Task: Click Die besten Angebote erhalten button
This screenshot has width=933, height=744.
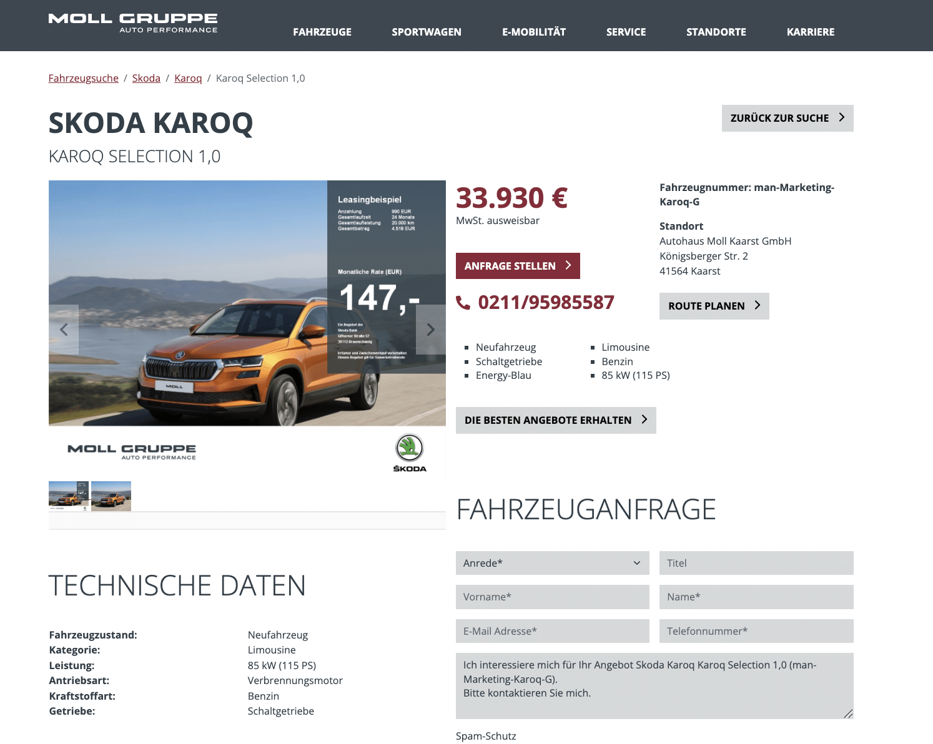Action: pyautogui.click(x=556, y=420)
